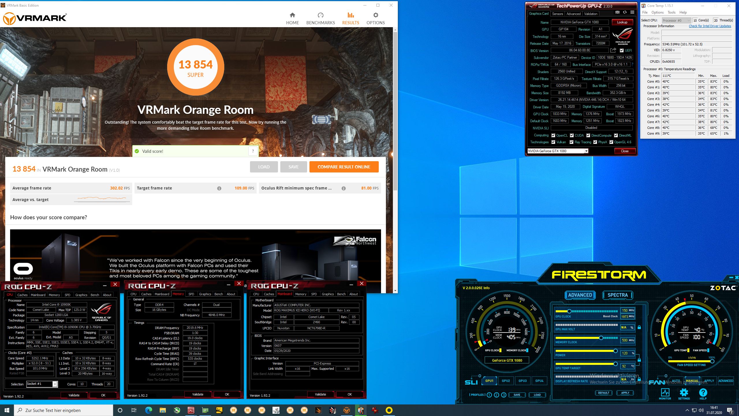Toggle OpenCL checkbox in GPU-Z
739x416 pixels.
[553, 135]
